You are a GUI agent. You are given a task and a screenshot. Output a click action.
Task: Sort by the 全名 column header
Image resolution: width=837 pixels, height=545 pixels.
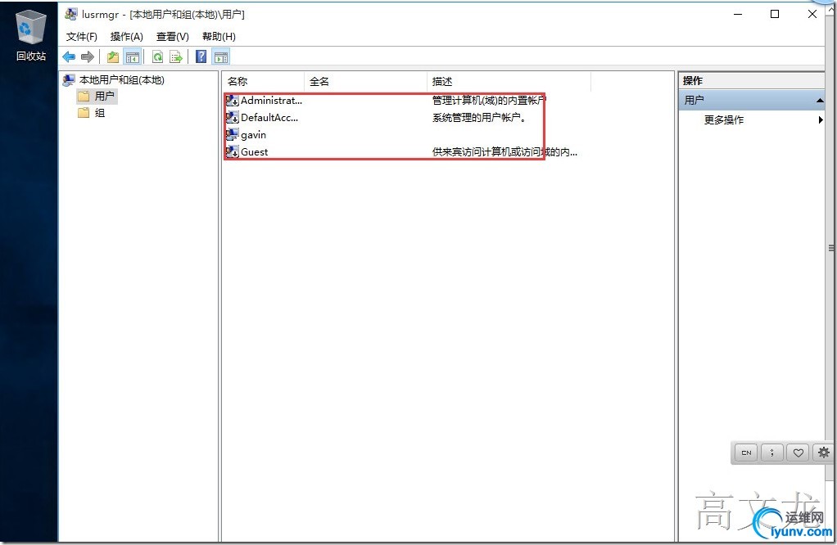365,82
